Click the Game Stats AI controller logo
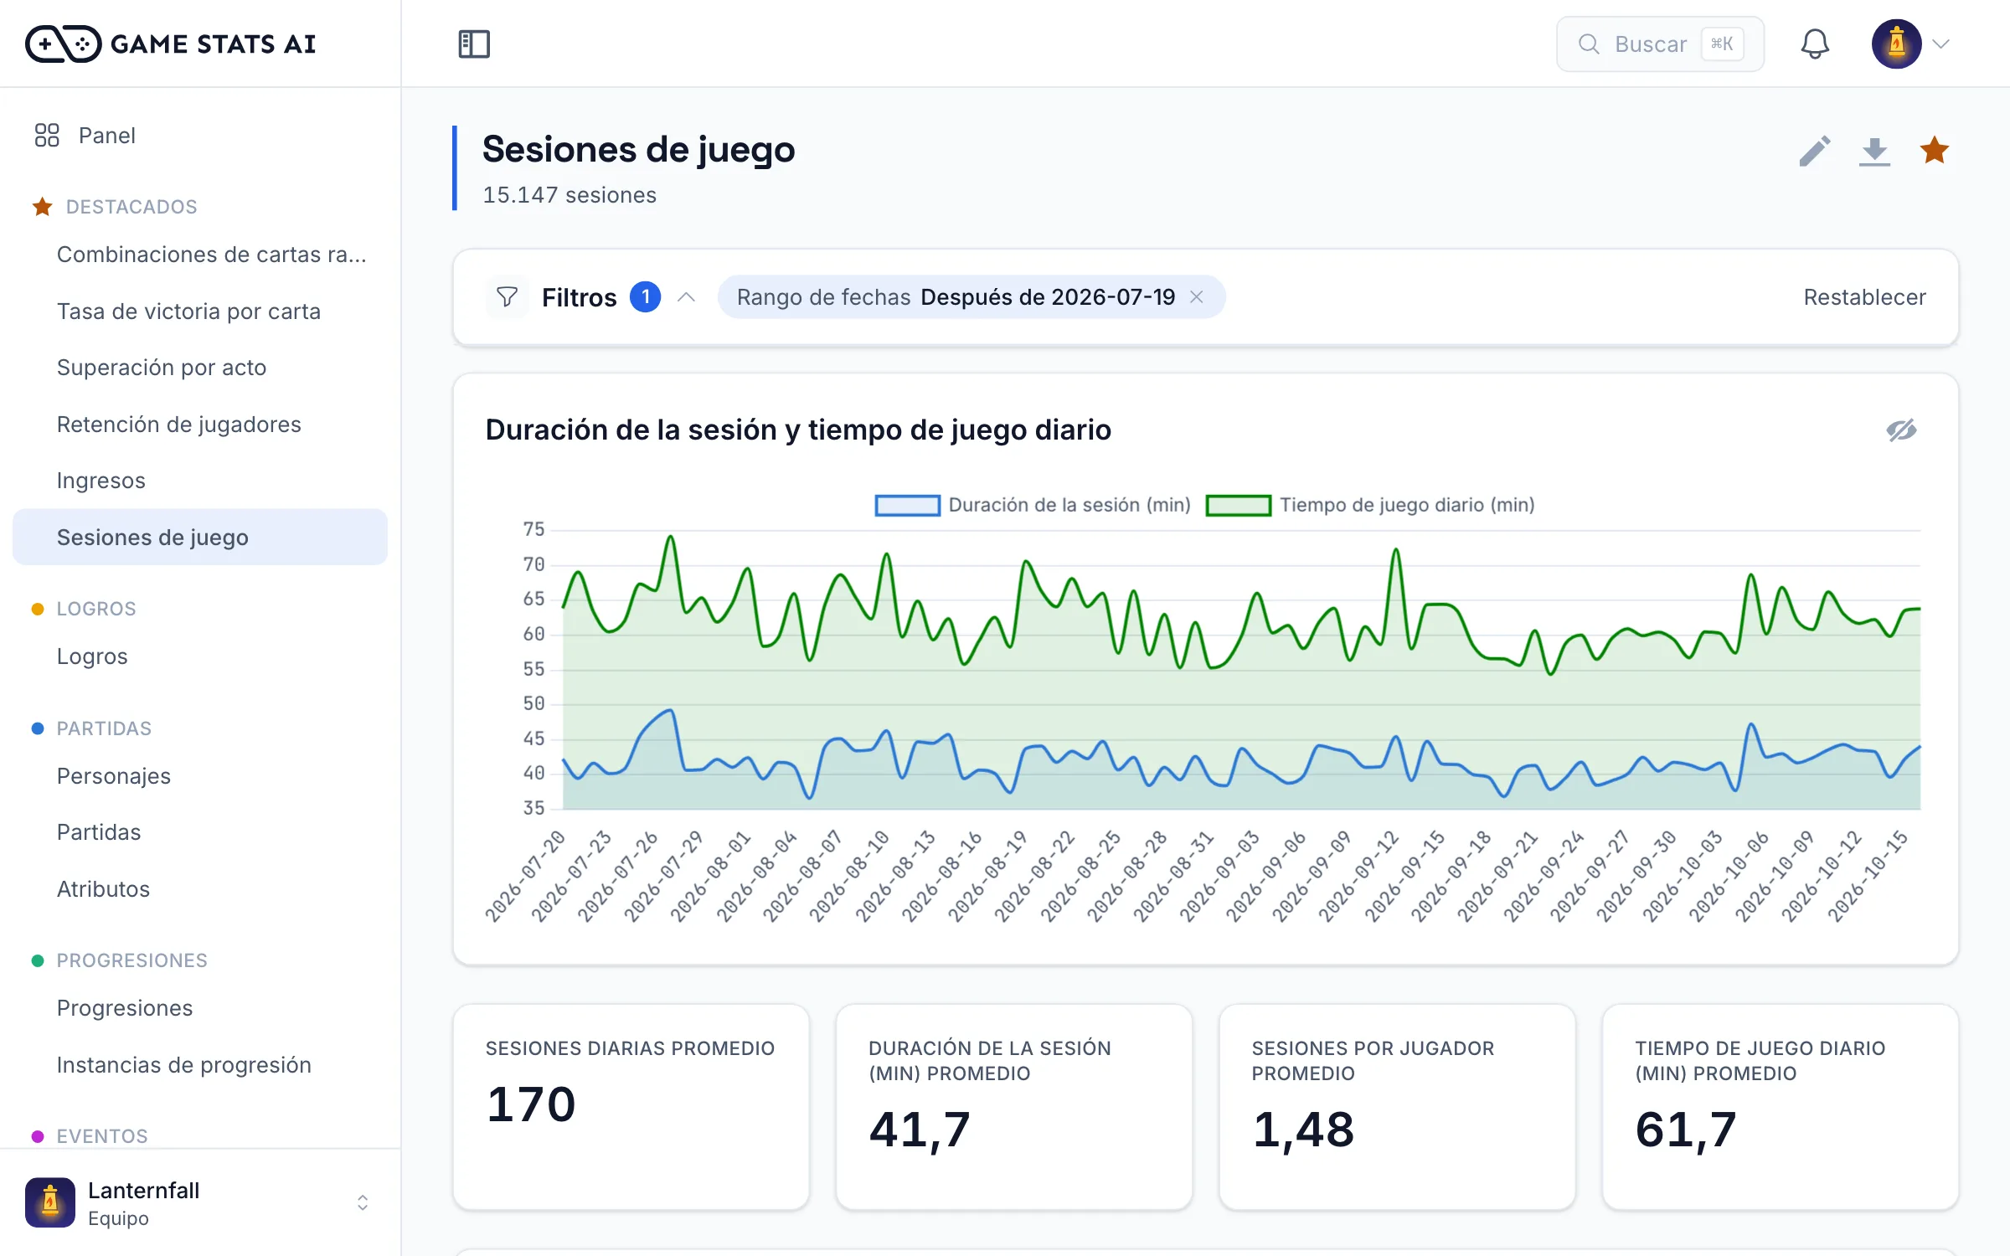The height and width of the screenshot is (1256, 2010). click(x=63, y=44)
